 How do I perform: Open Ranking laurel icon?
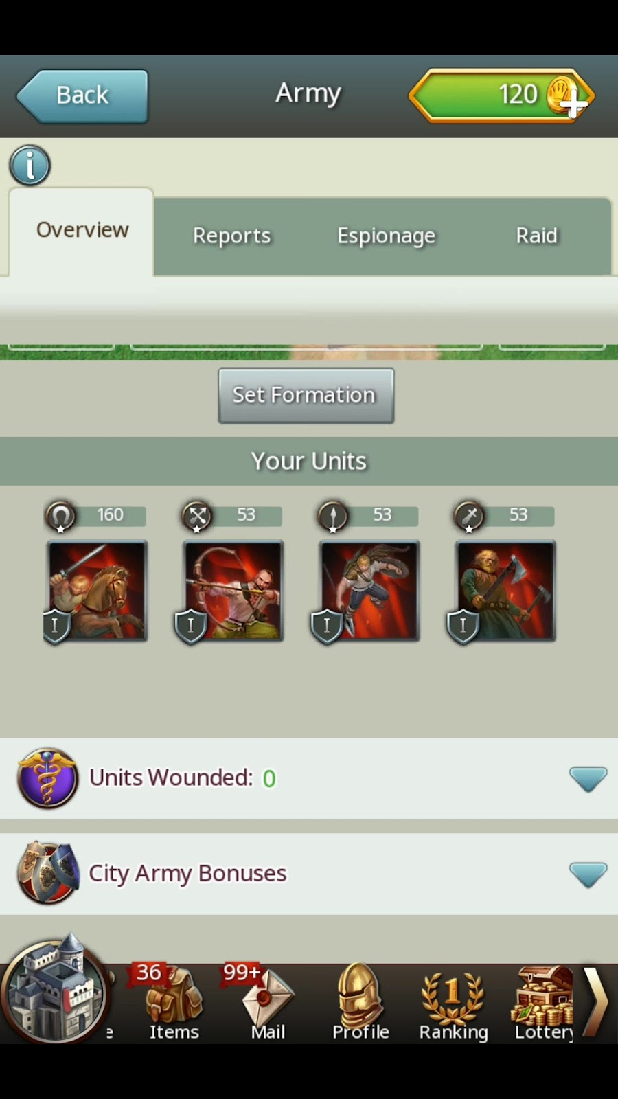[x=453, y=1003]
